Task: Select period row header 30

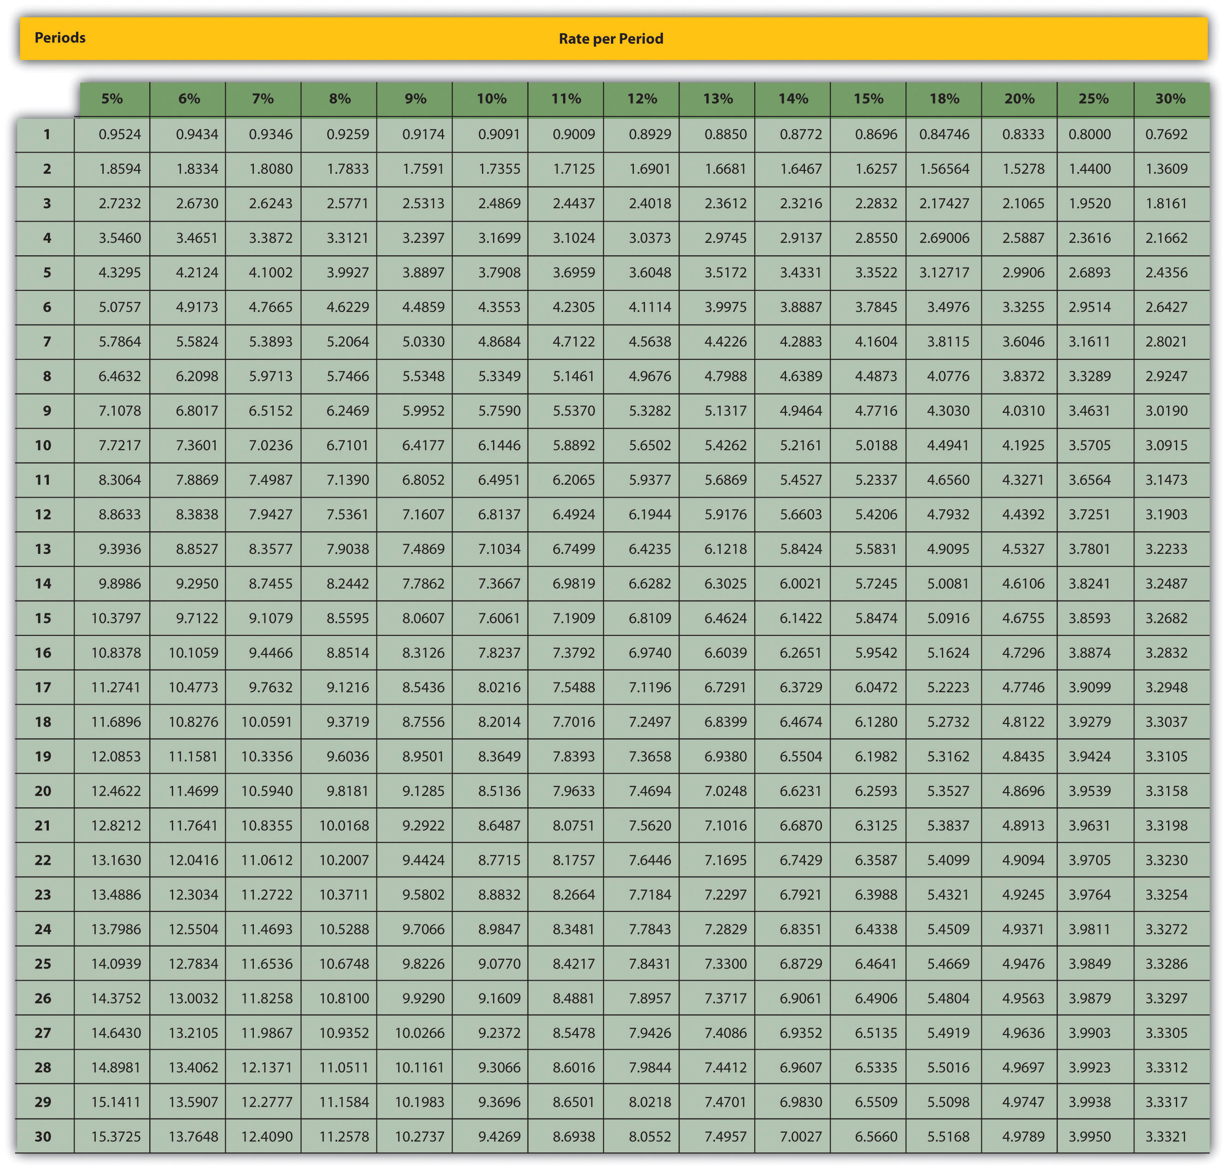Action: pos(43,1136)
